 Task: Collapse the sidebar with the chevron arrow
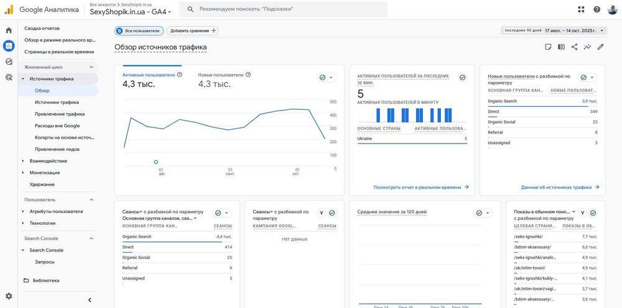pyautogui.click(x=90, y=300)
